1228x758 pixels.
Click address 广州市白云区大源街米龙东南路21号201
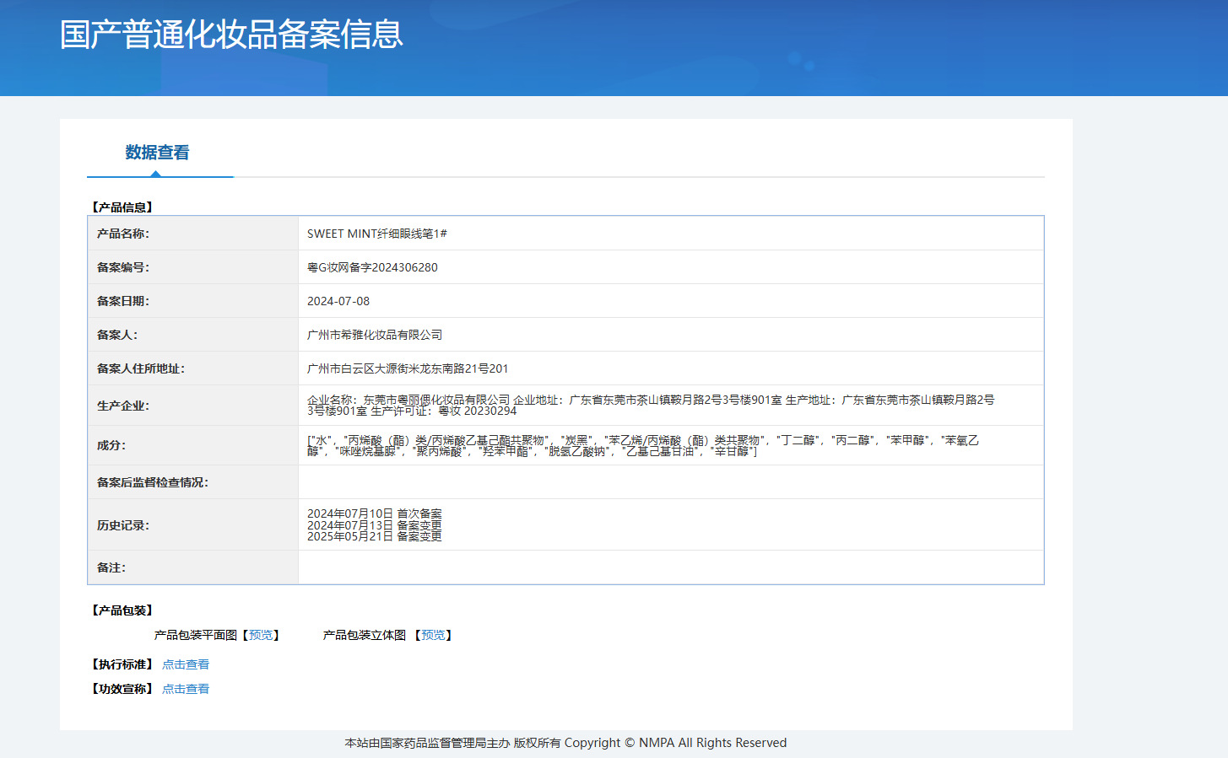408,368
